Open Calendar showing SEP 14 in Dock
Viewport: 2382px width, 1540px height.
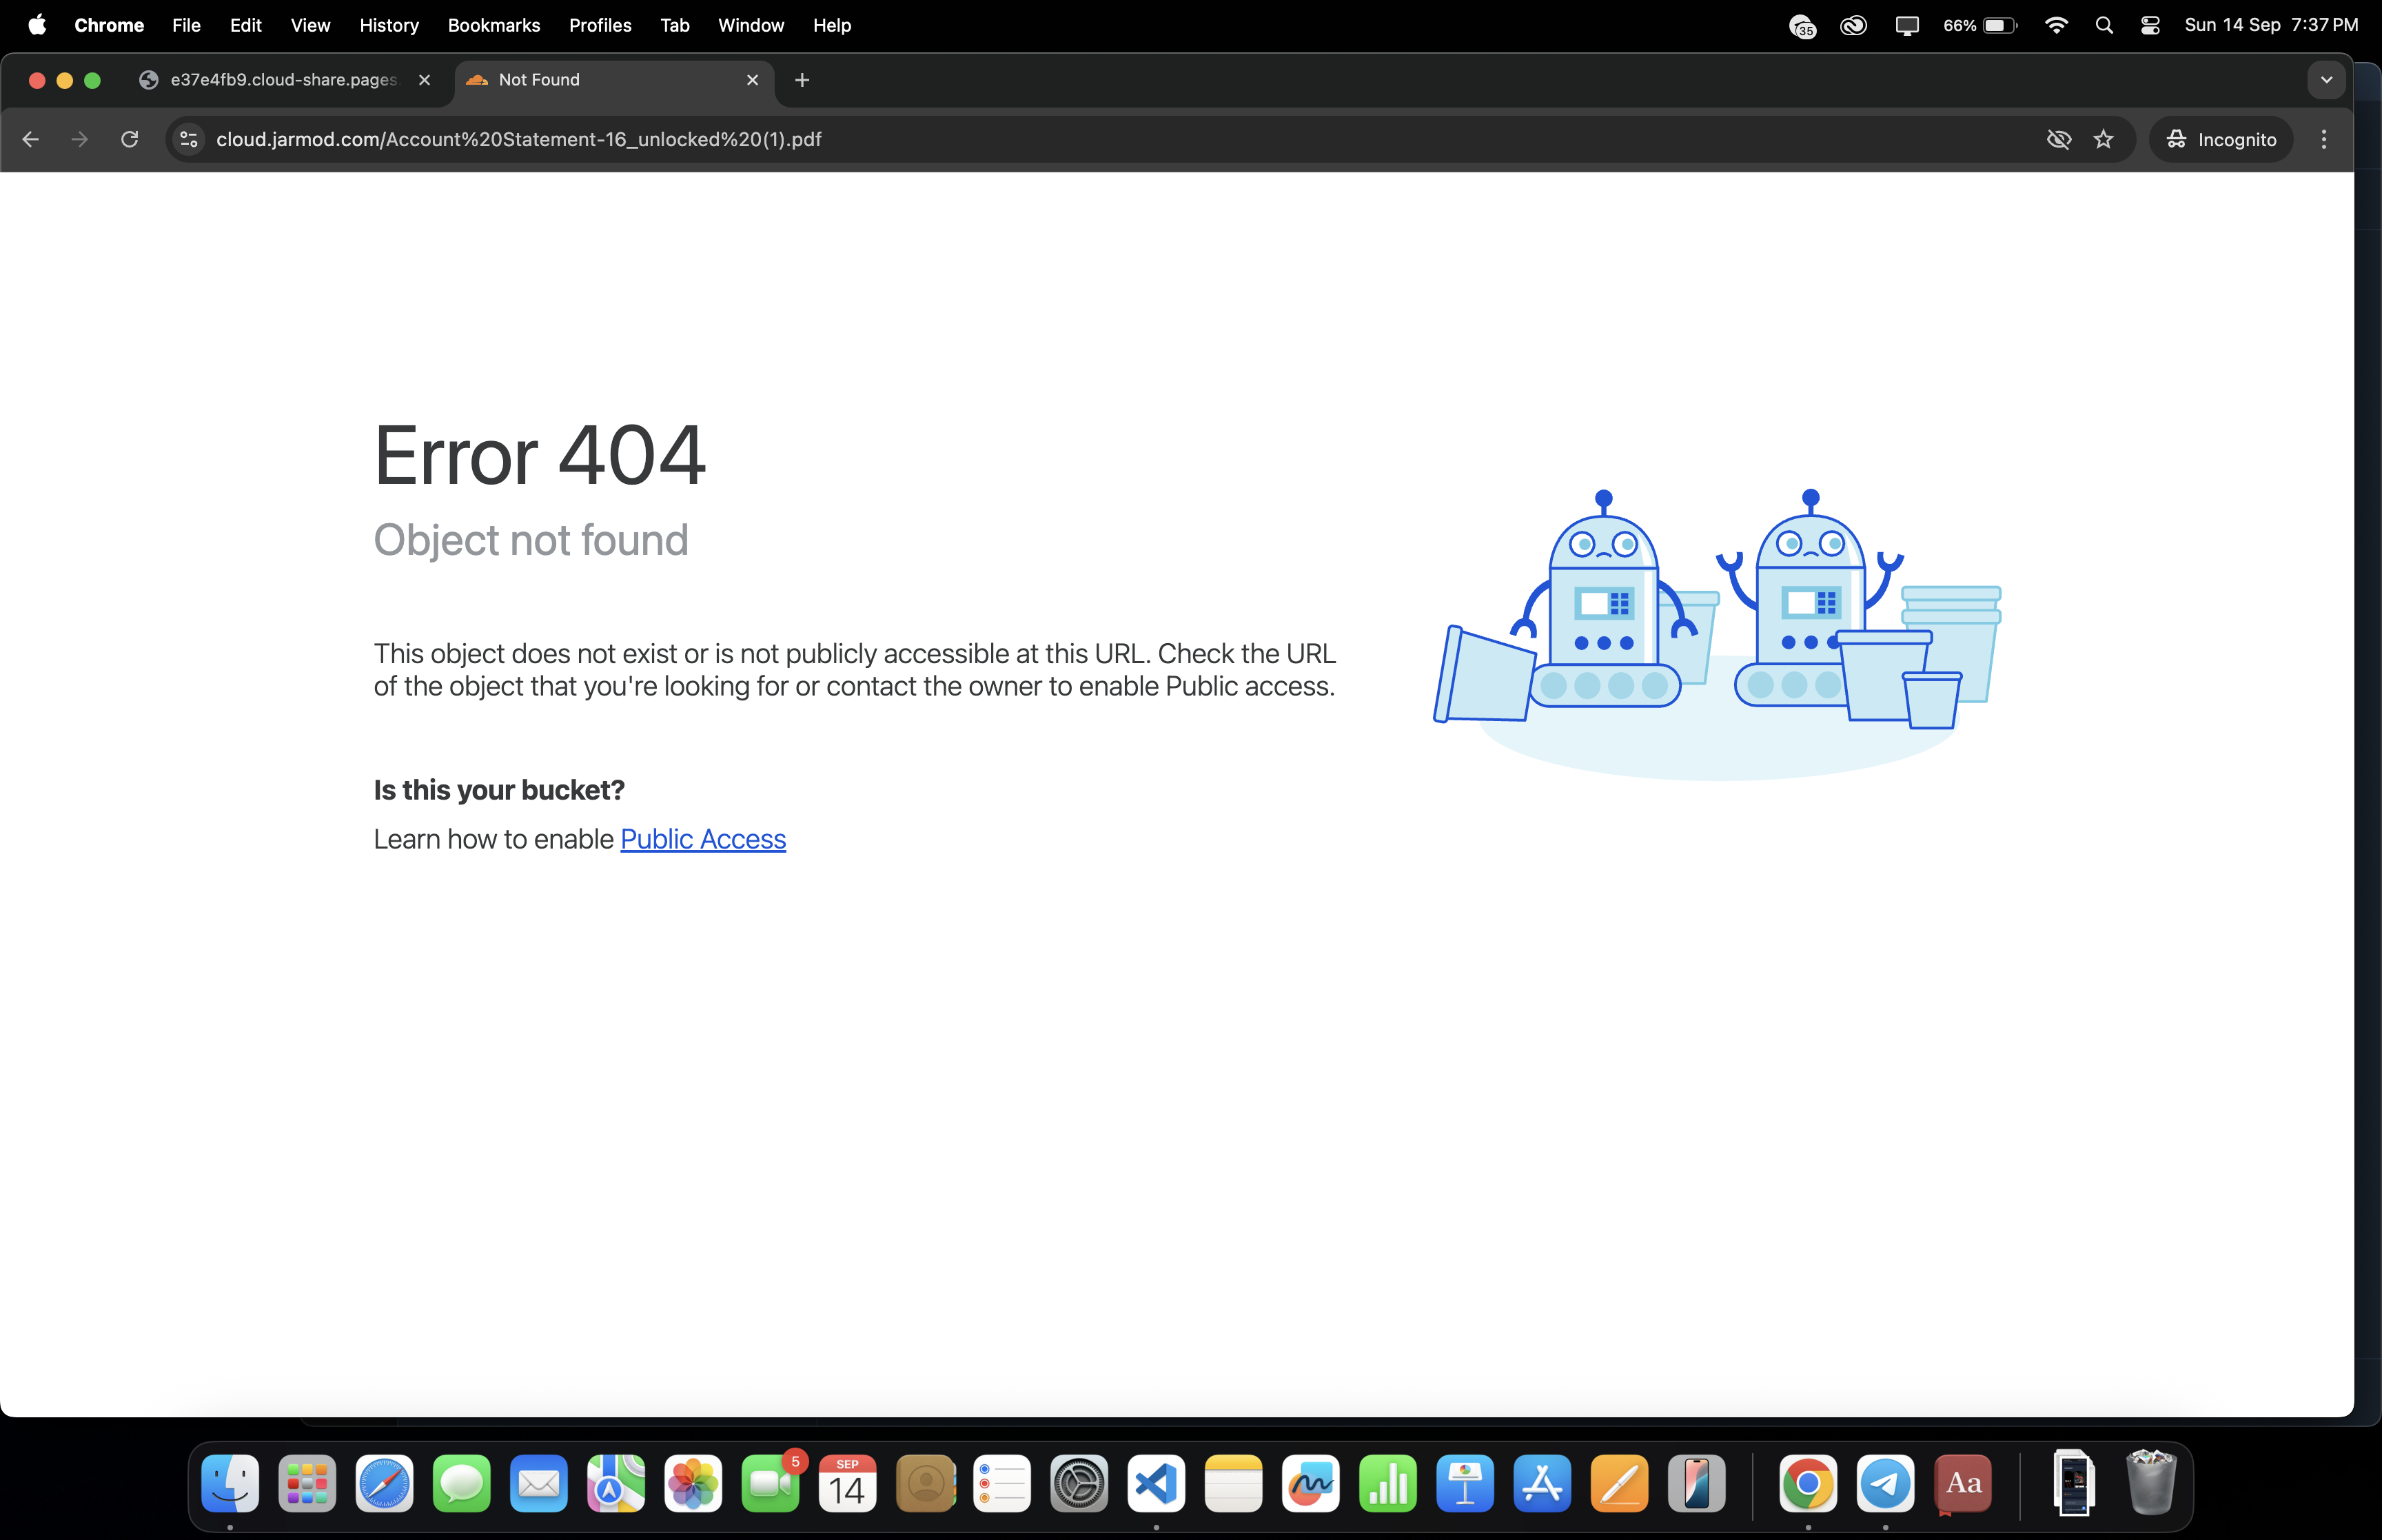tap(848, 1482)
